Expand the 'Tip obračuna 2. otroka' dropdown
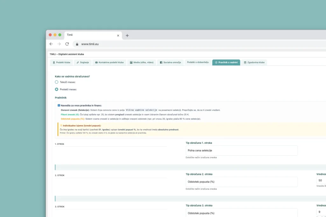This screenshot has height=217, width=326. (242, 182)
